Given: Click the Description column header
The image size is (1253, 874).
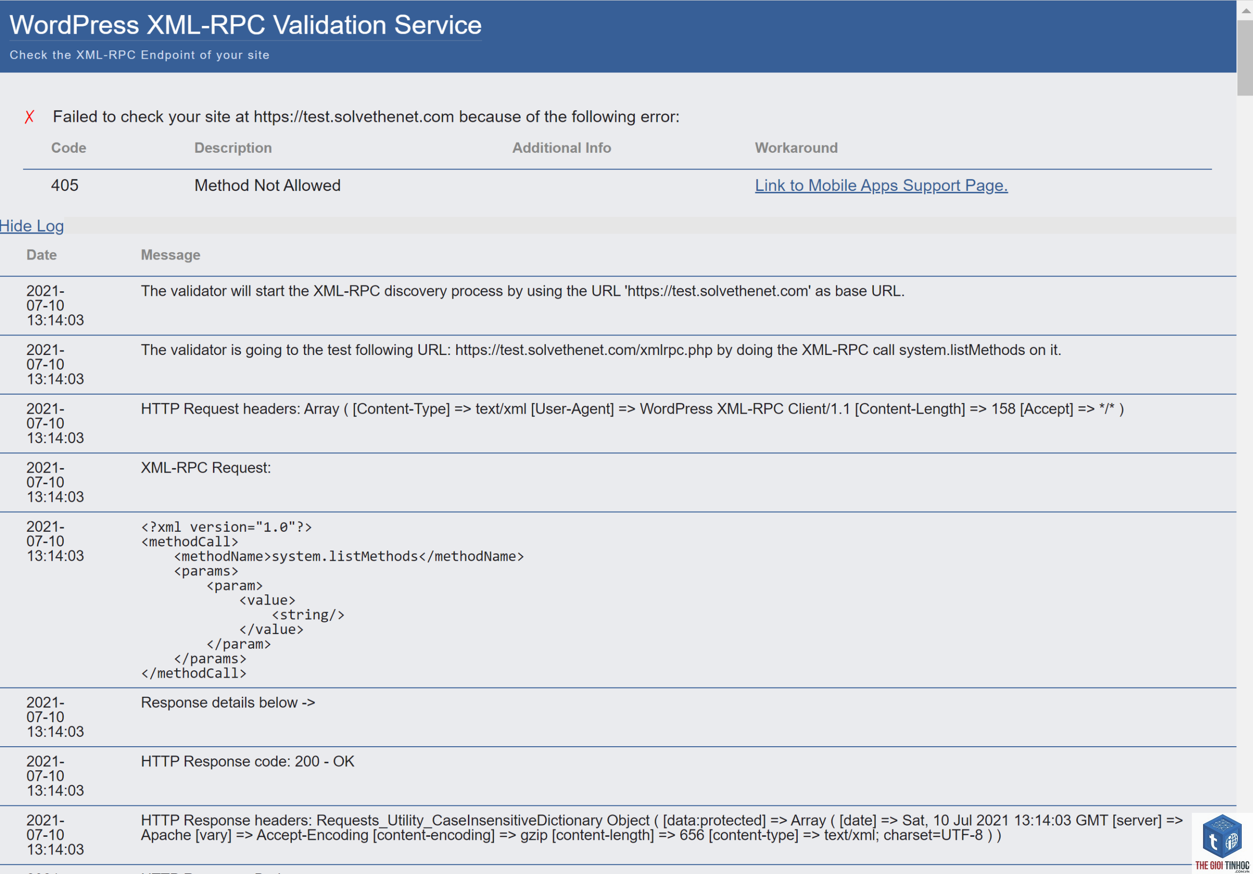Looking at the screenshot, I should pyautogui.click(x=233, y=148).
